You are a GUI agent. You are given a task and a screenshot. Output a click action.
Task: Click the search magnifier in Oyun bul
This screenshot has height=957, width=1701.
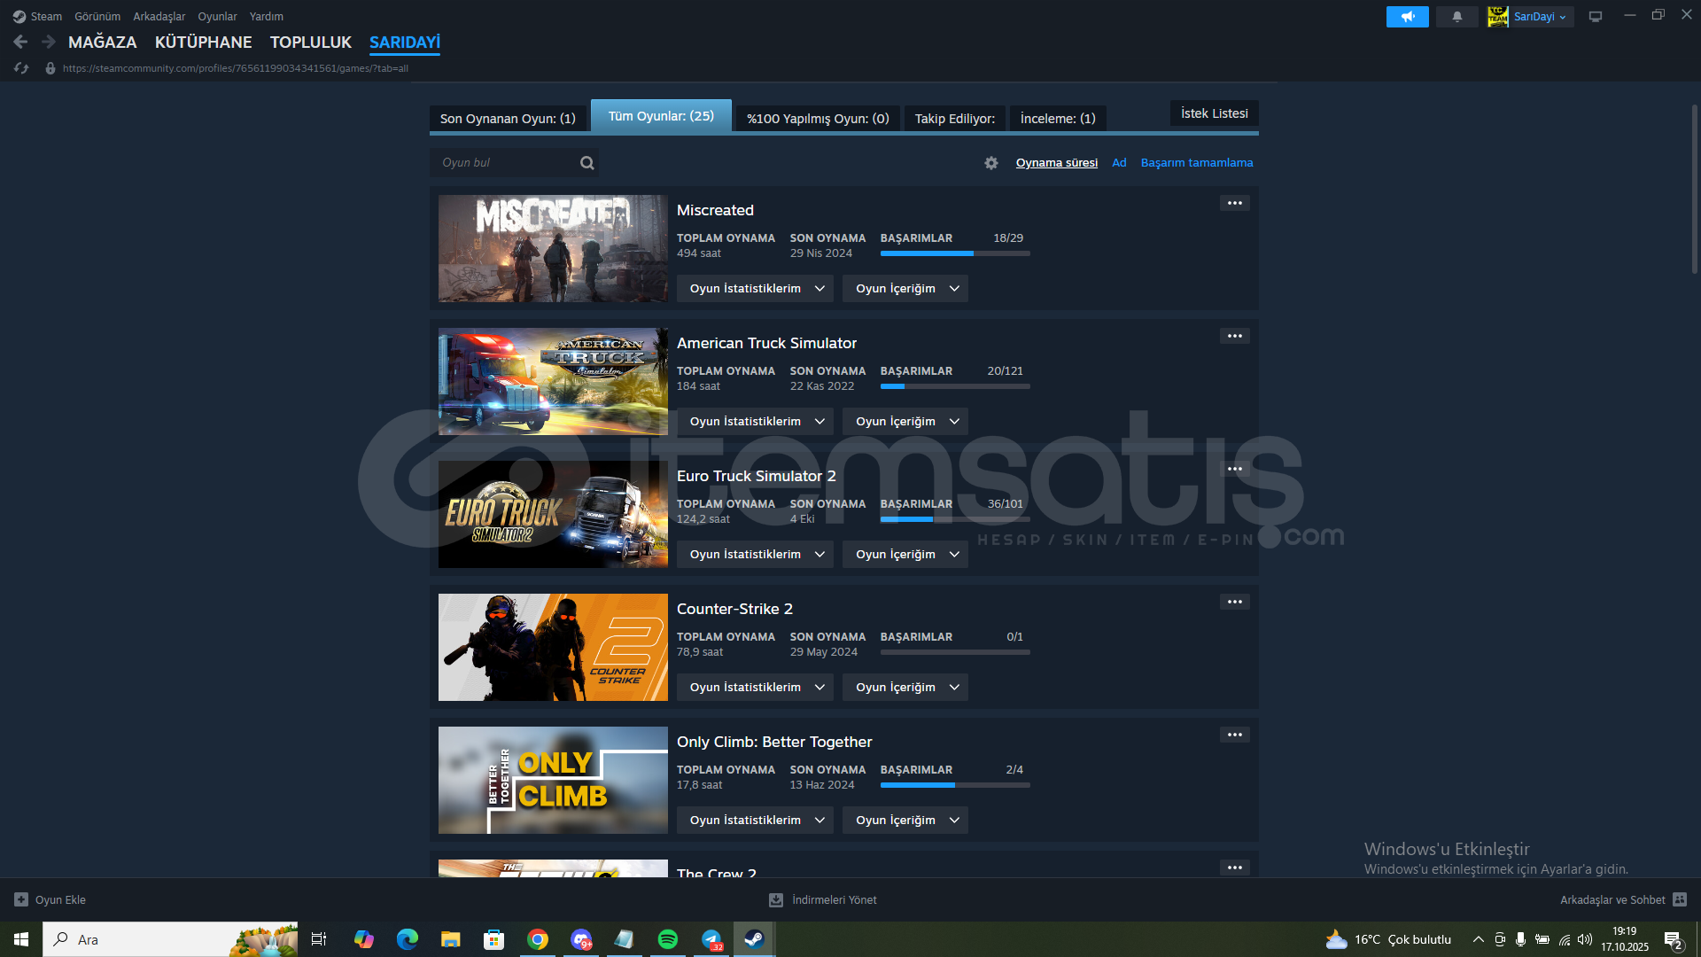[x=586, y=163]
